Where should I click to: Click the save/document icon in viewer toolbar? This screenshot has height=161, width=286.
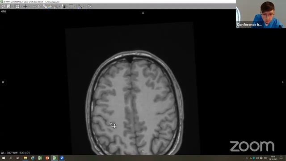pyautogui.click(x=8, y=6)
